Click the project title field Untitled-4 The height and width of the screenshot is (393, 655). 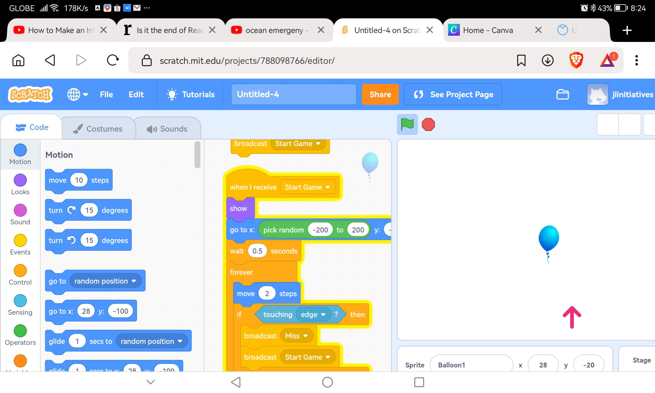pyautogui.click(x=293, y=94)
